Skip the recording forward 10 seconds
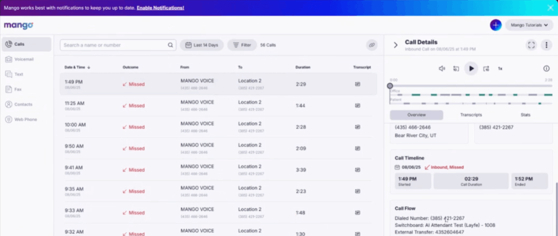Viewport: 558px width, 236px height. [486, 69]
